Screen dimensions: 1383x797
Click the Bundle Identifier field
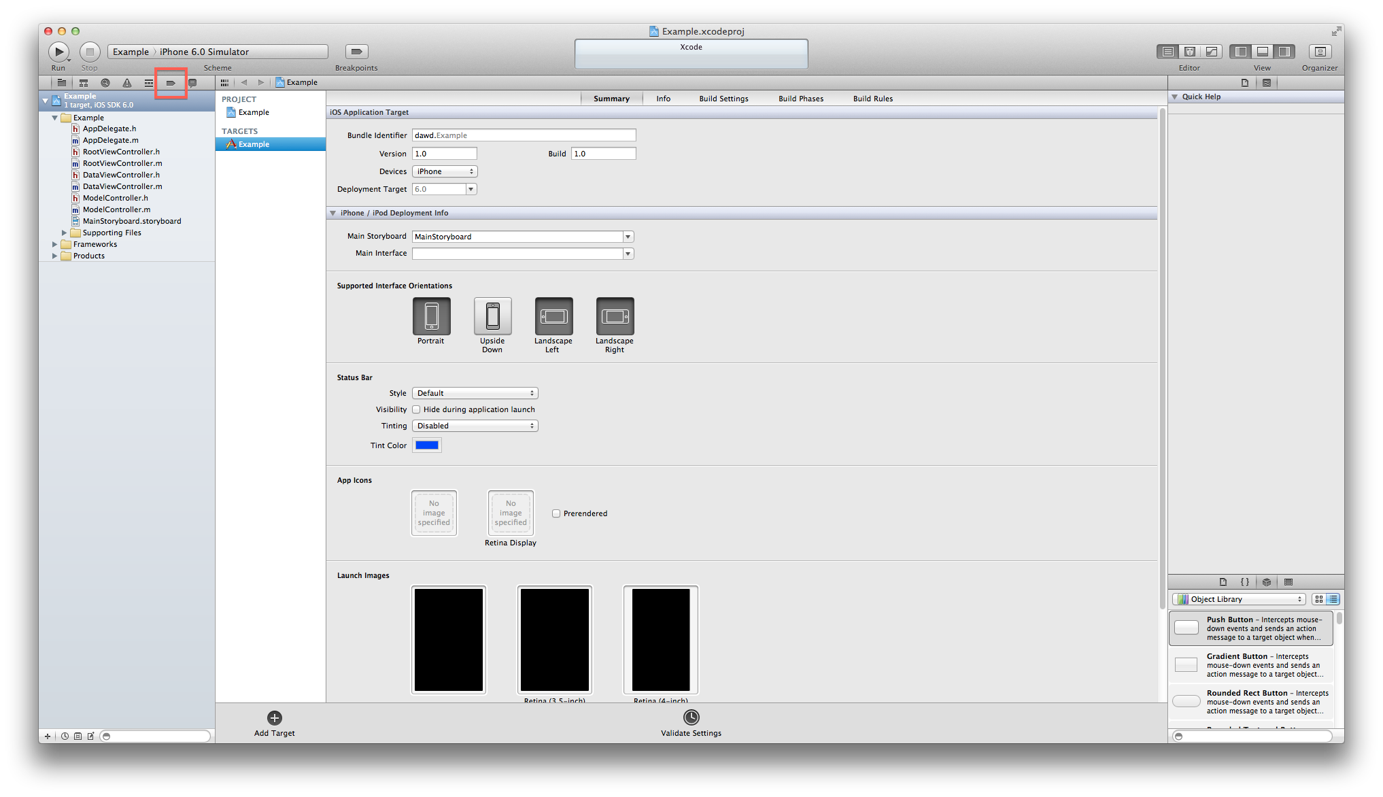point(524,135)
